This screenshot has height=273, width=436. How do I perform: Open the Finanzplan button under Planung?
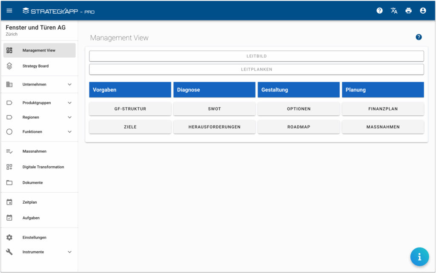point(383,109)
